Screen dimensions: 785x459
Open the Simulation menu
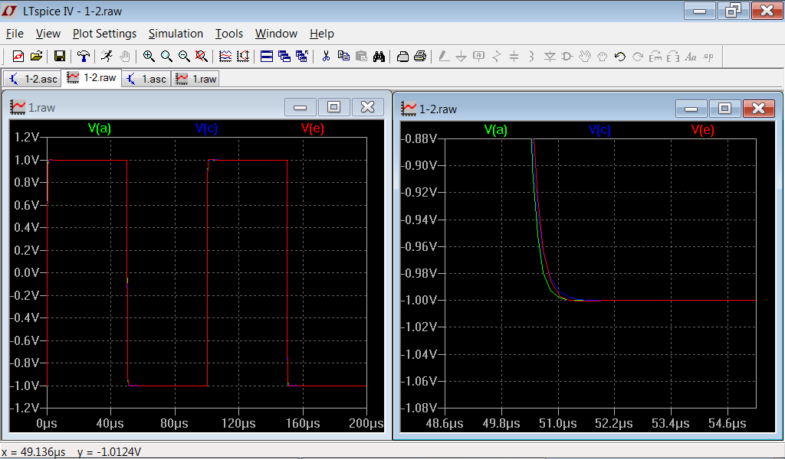pyautogui.click(x=176, y=34)
